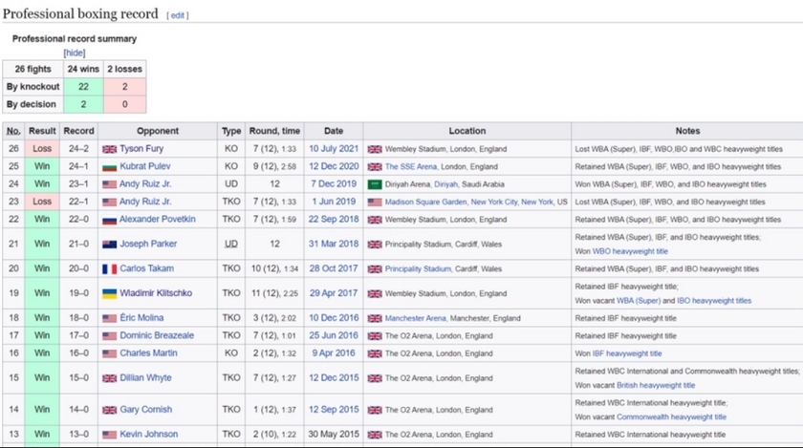Open the 22 Sep 2018 fight date link
803x448 pixels.
click(x=334, y=219)
